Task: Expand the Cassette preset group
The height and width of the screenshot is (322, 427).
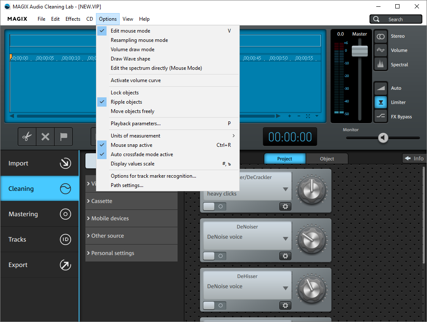Action: 131,201
